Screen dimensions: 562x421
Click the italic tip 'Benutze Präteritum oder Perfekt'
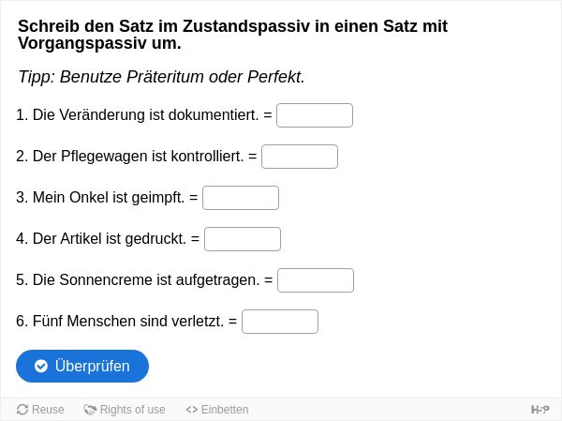[182, 77]
